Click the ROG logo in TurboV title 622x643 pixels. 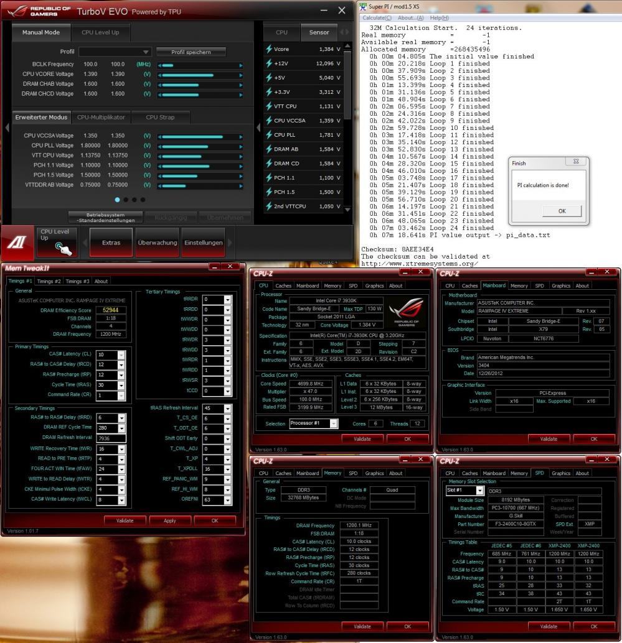click(17, 11)
